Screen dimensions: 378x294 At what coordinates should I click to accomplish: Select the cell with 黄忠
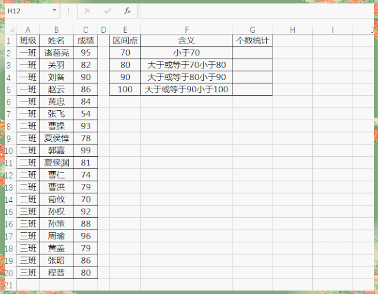click(x=57, y=101)
